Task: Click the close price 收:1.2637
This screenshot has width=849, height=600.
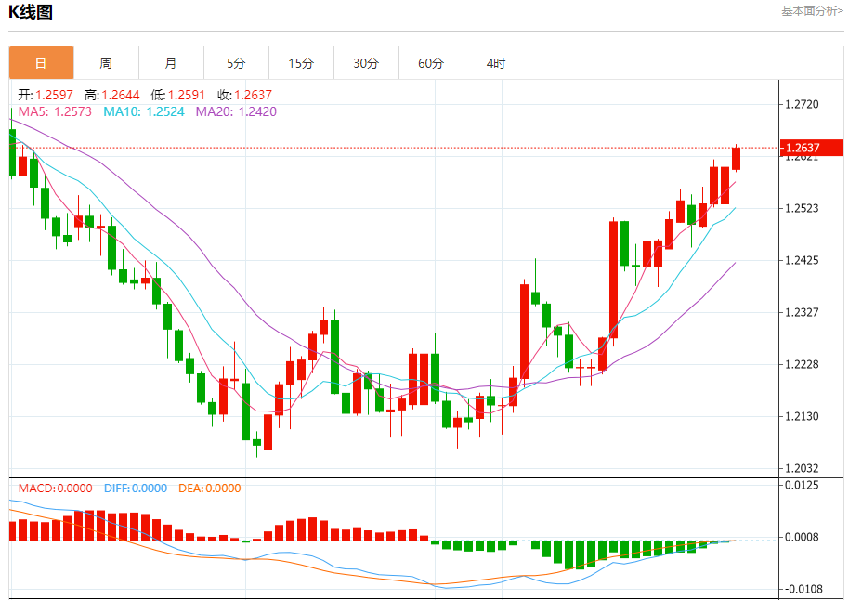Action: pyautogui.click(x=244, y=95)
